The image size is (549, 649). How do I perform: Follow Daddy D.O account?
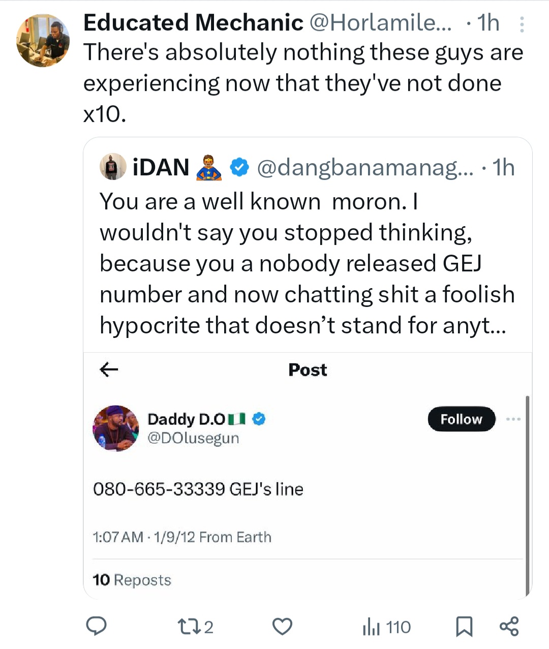[461, 419]
